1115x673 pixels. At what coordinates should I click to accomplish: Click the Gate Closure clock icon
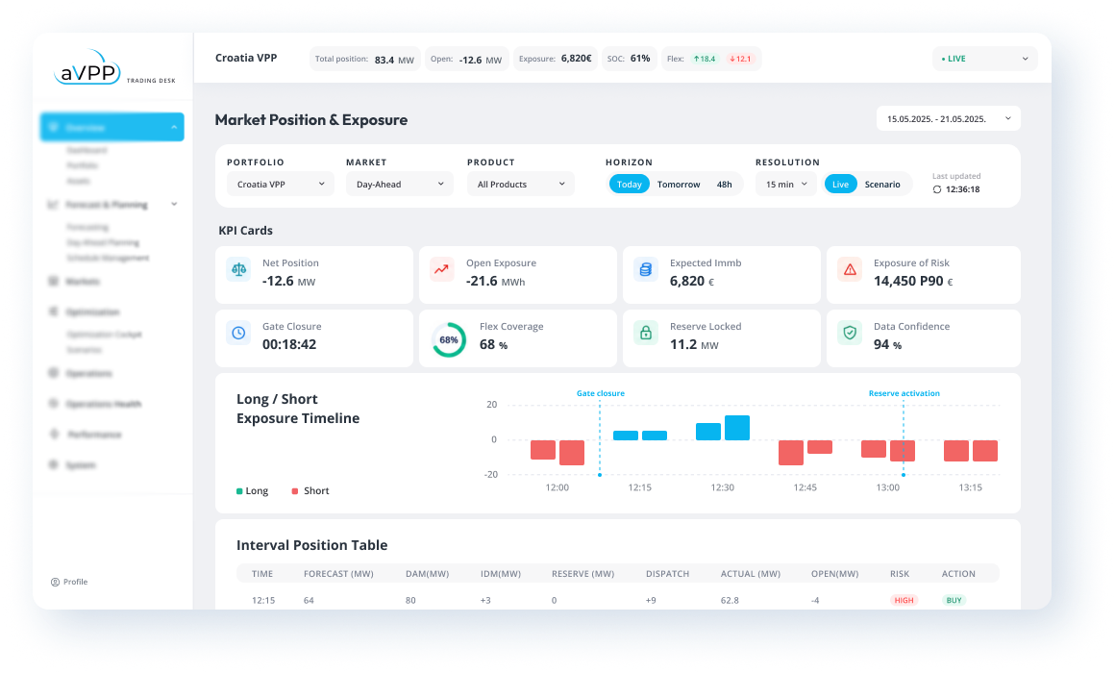pyautogui.click(x=239, y=333)
